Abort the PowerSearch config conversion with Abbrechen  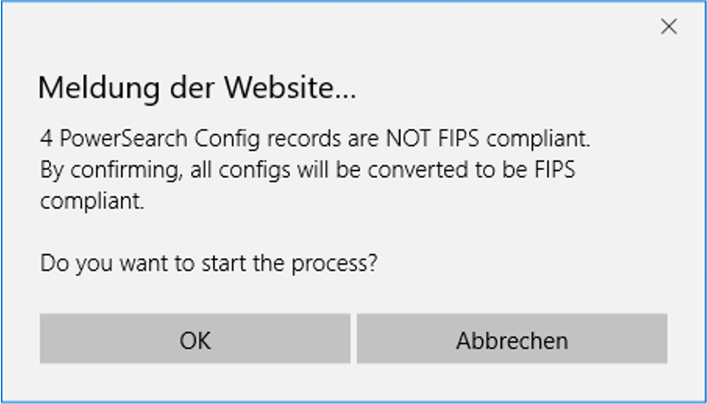[511, 338]
